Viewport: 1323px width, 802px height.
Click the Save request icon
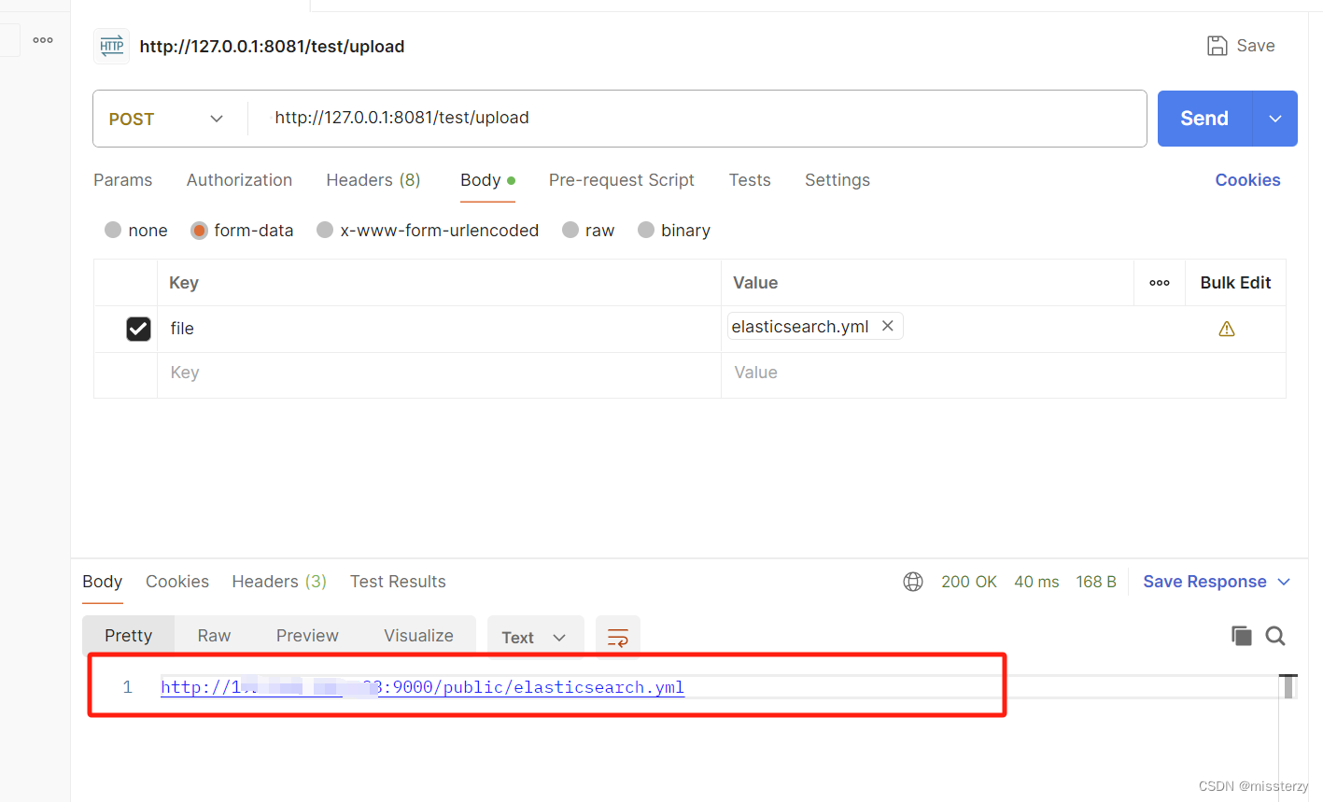[x=1217, y=45]
